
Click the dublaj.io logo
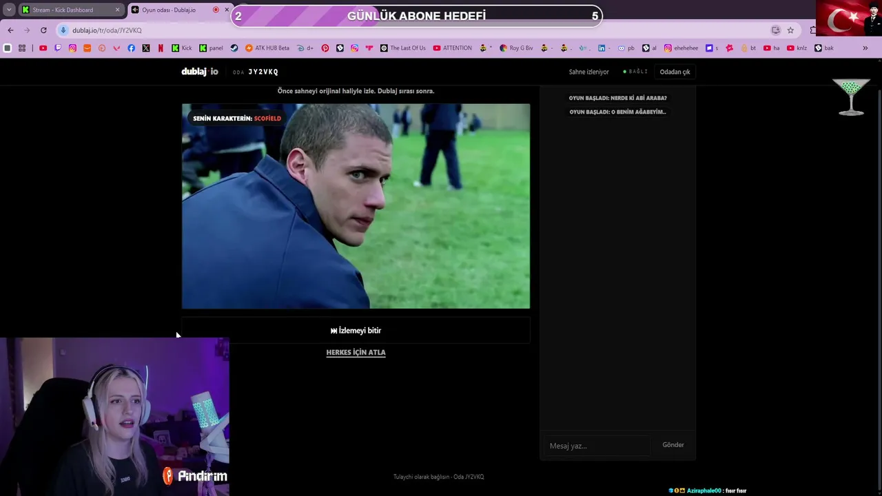click(200, 72)
